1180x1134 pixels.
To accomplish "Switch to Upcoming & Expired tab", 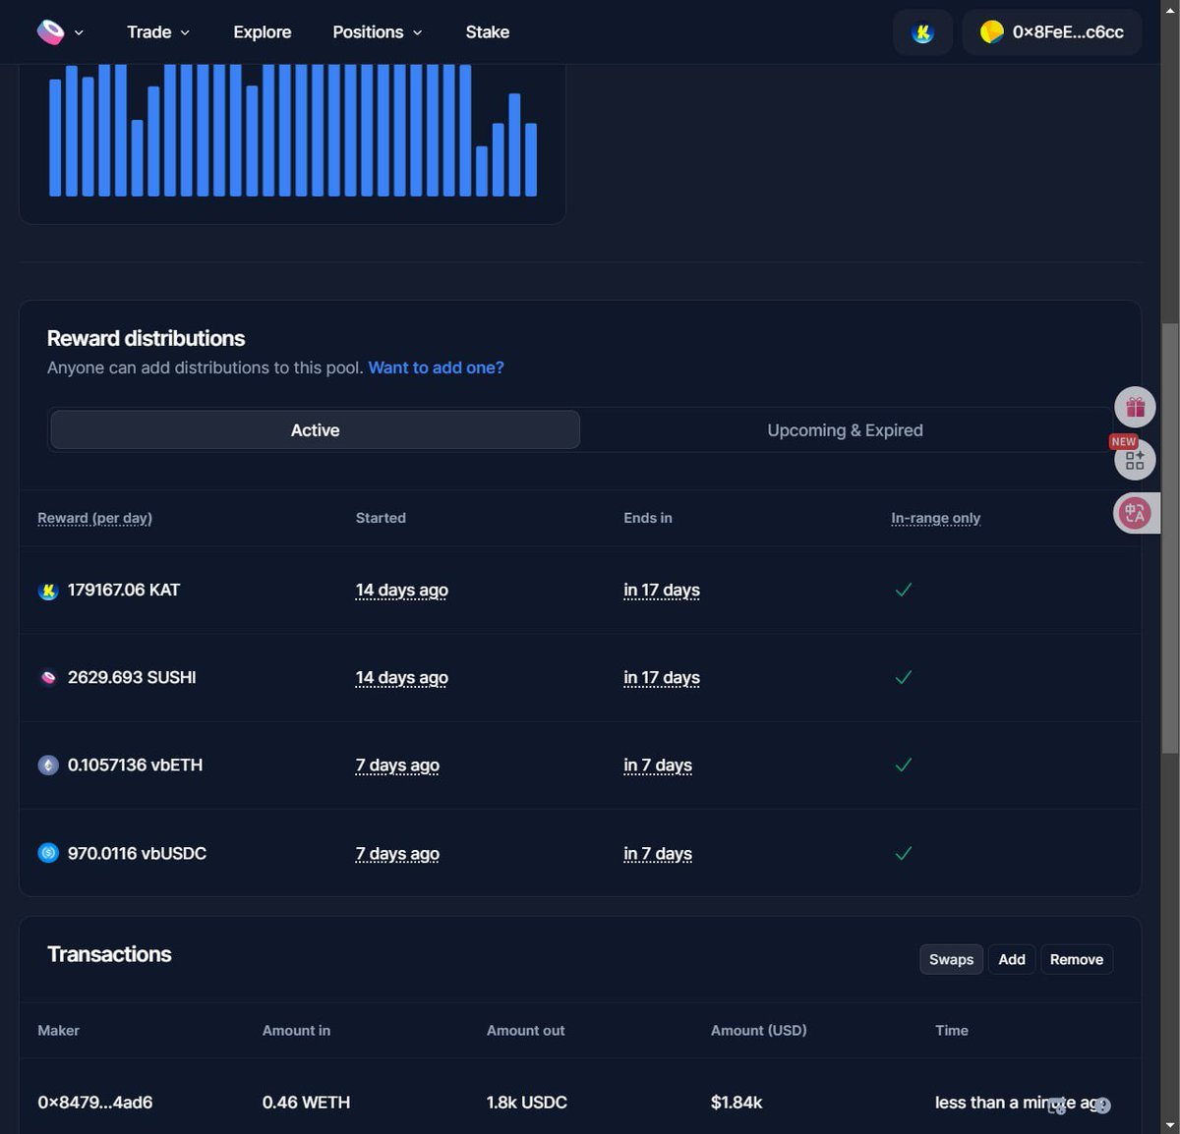I will click(845, 430).
